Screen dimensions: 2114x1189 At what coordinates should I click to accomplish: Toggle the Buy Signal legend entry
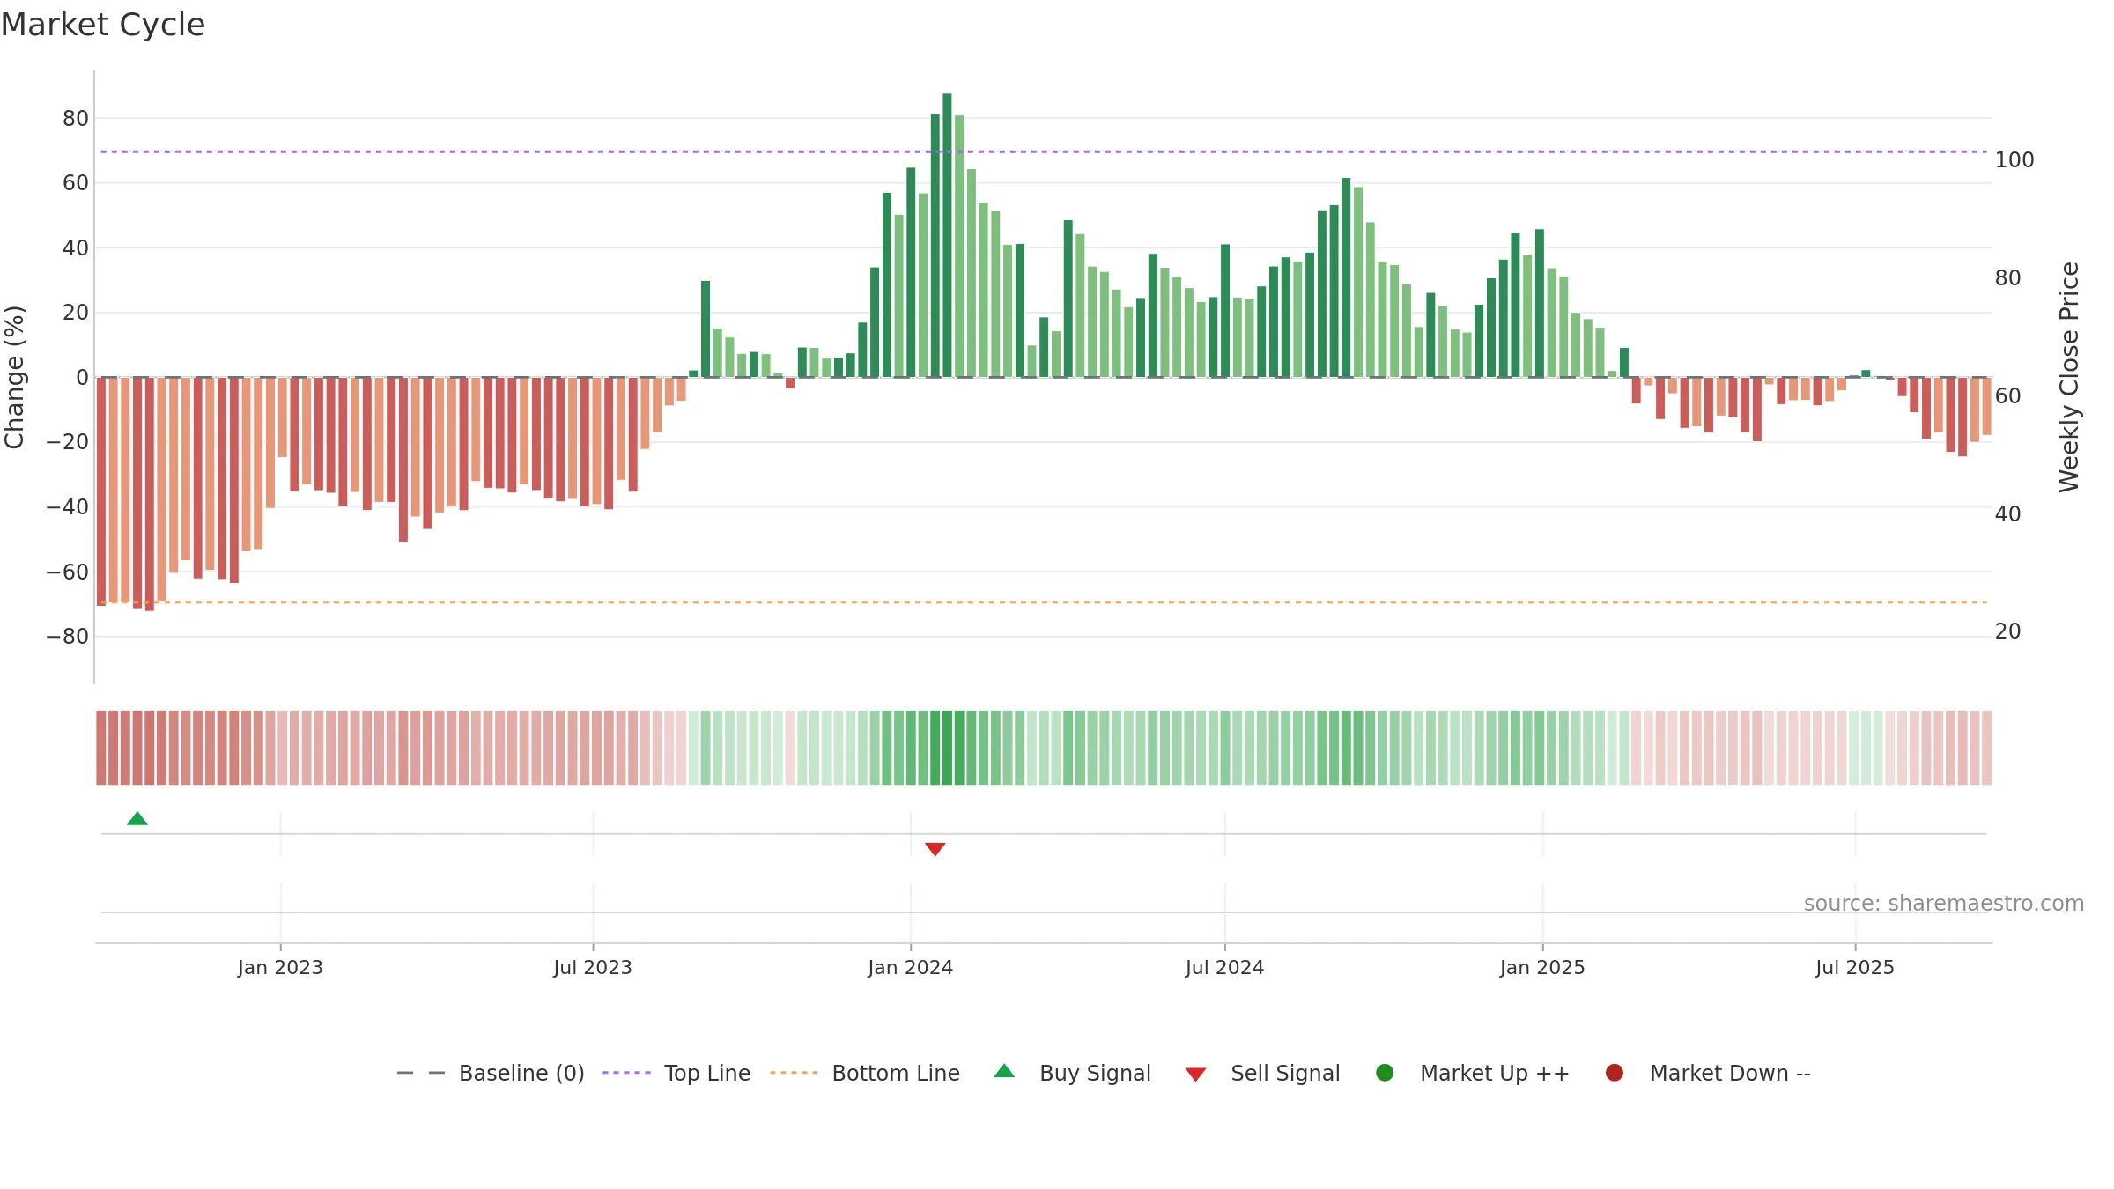1072,1073
